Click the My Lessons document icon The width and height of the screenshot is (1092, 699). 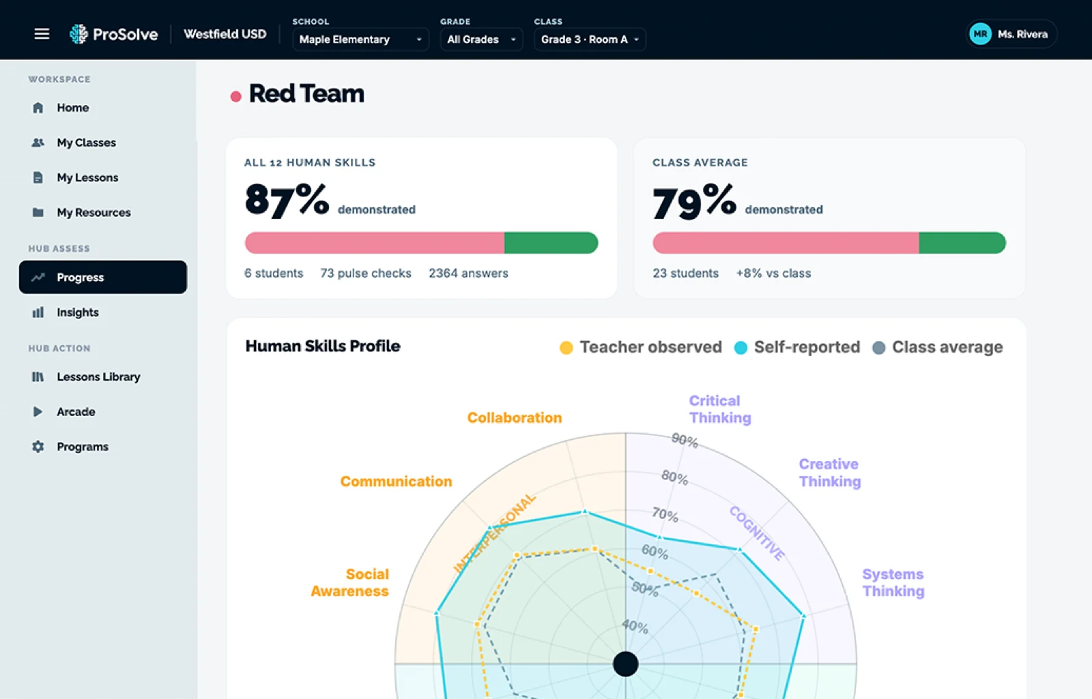click(x=38, y=177)
